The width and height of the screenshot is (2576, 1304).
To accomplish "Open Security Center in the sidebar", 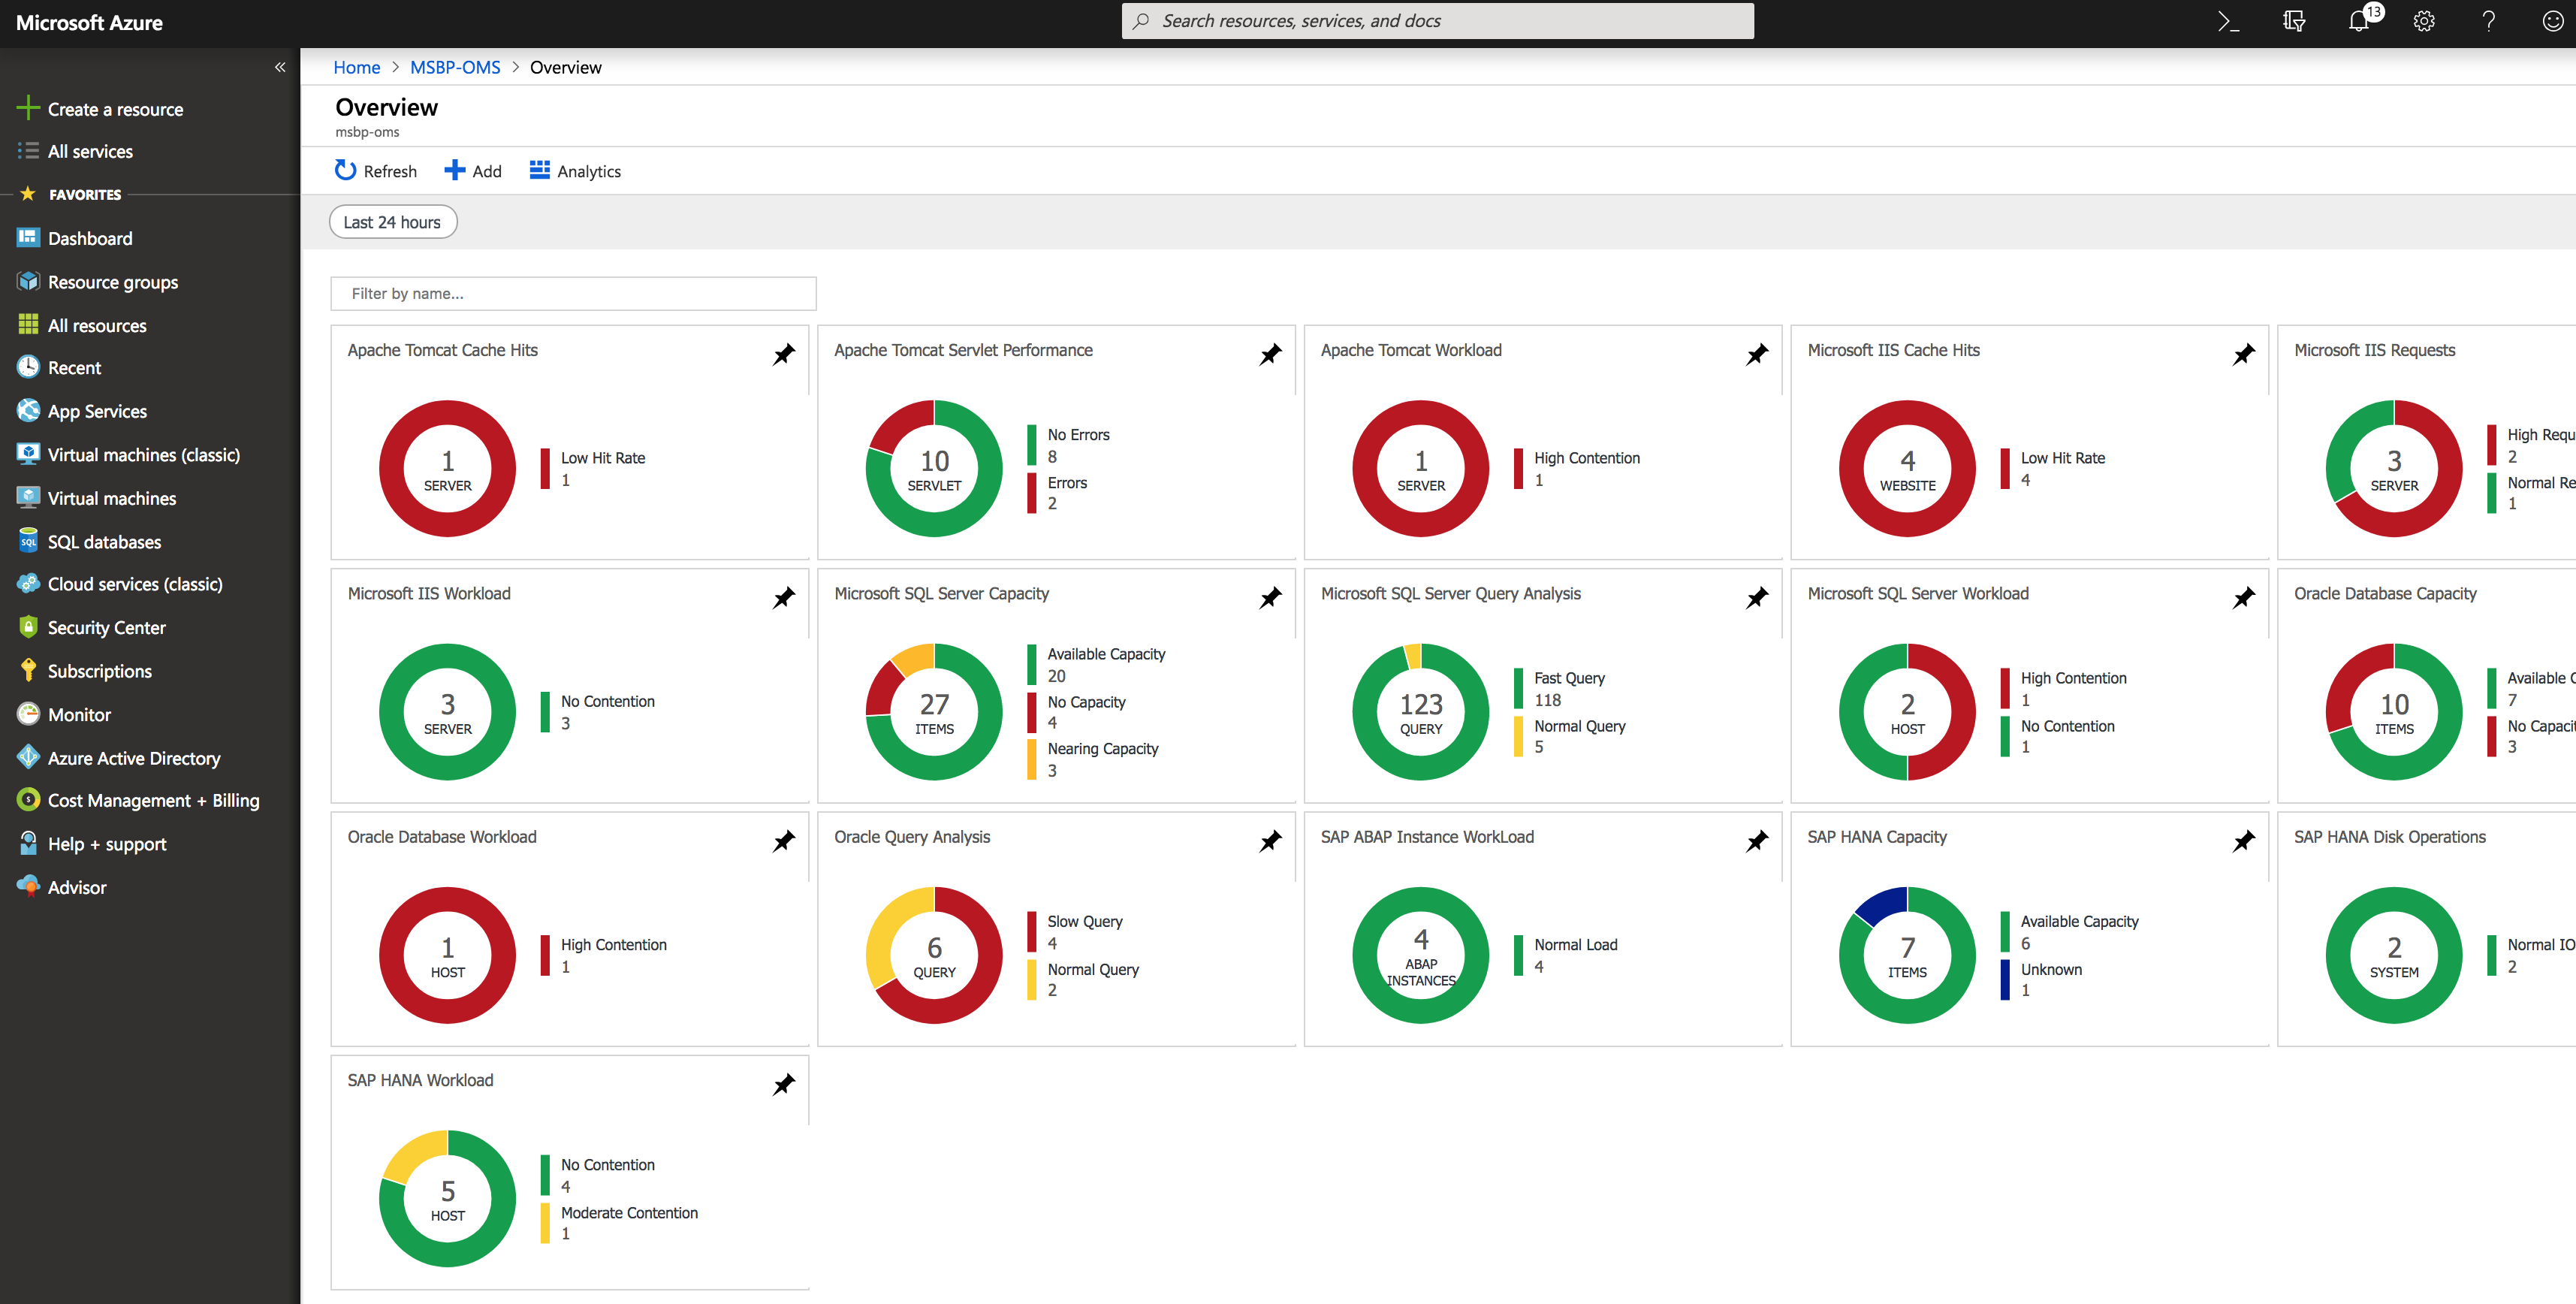I will [x=106, y=628].
